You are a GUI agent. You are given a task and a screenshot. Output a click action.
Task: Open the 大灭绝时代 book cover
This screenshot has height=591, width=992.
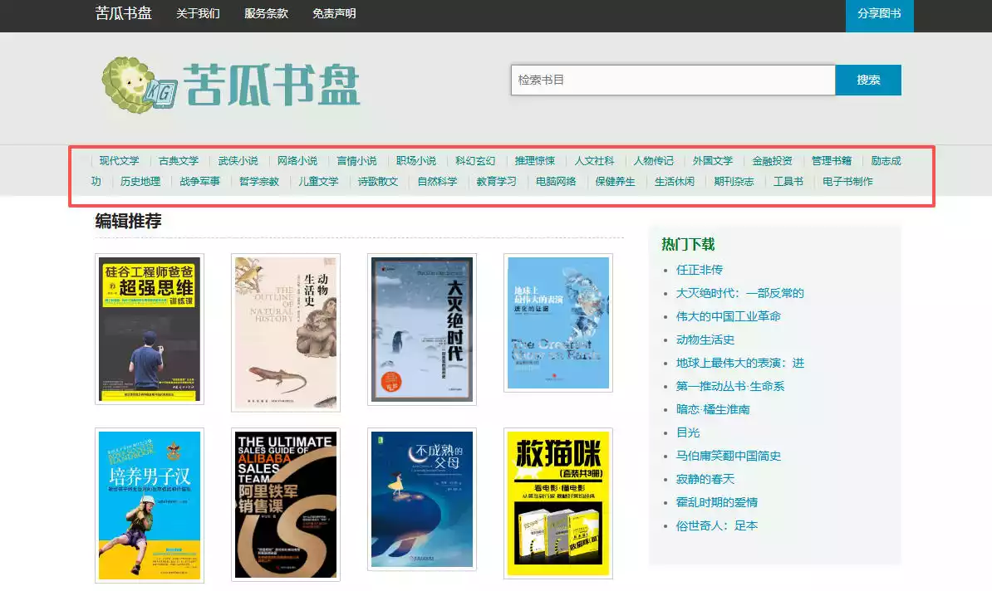(422, 330)
